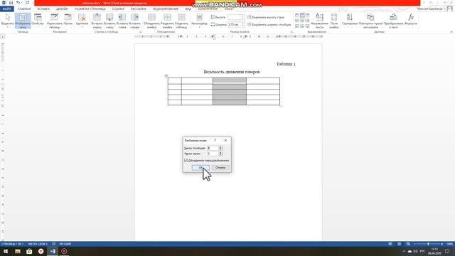Image resolution: width=455 pixels, height=256 pixels.
Task: Switch to the ДИЗАЙН tab
Action: pyautogui.click(x=62, y=9)
